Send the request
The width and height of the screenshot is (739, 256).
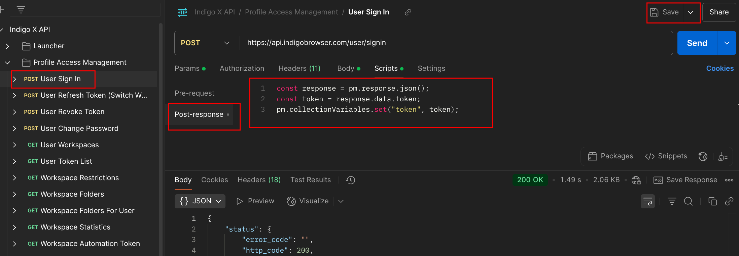click(697, 43)
